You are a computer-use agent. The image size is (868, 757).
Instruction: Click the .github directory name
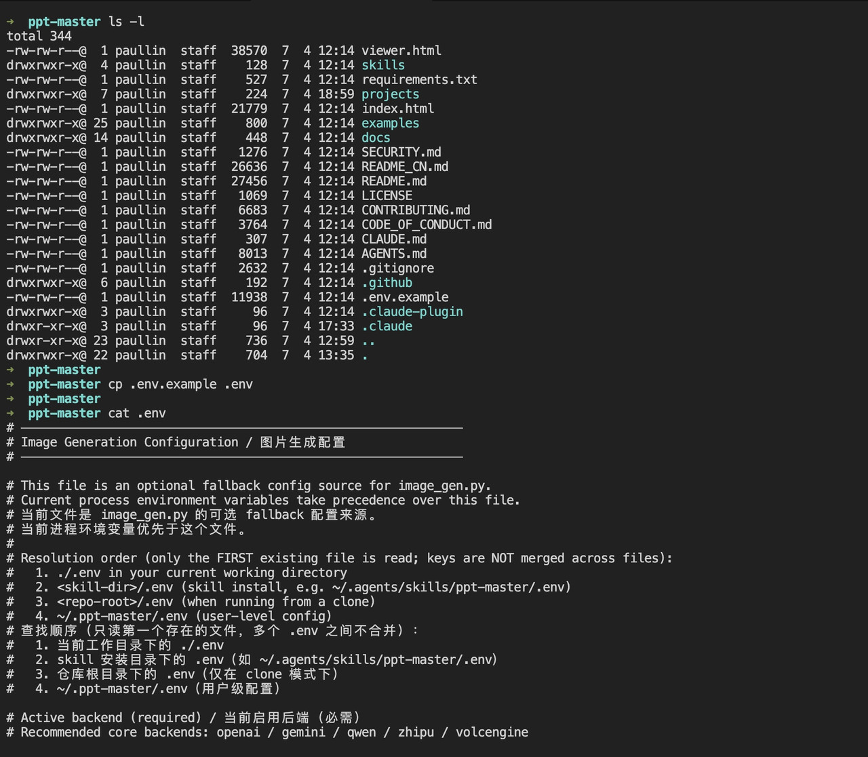coord(387,283)
